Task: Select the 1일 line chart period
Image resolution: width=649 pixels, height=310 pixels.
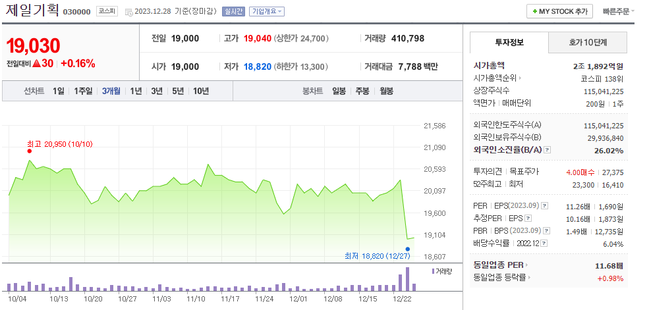Action: tap(59, 91)
